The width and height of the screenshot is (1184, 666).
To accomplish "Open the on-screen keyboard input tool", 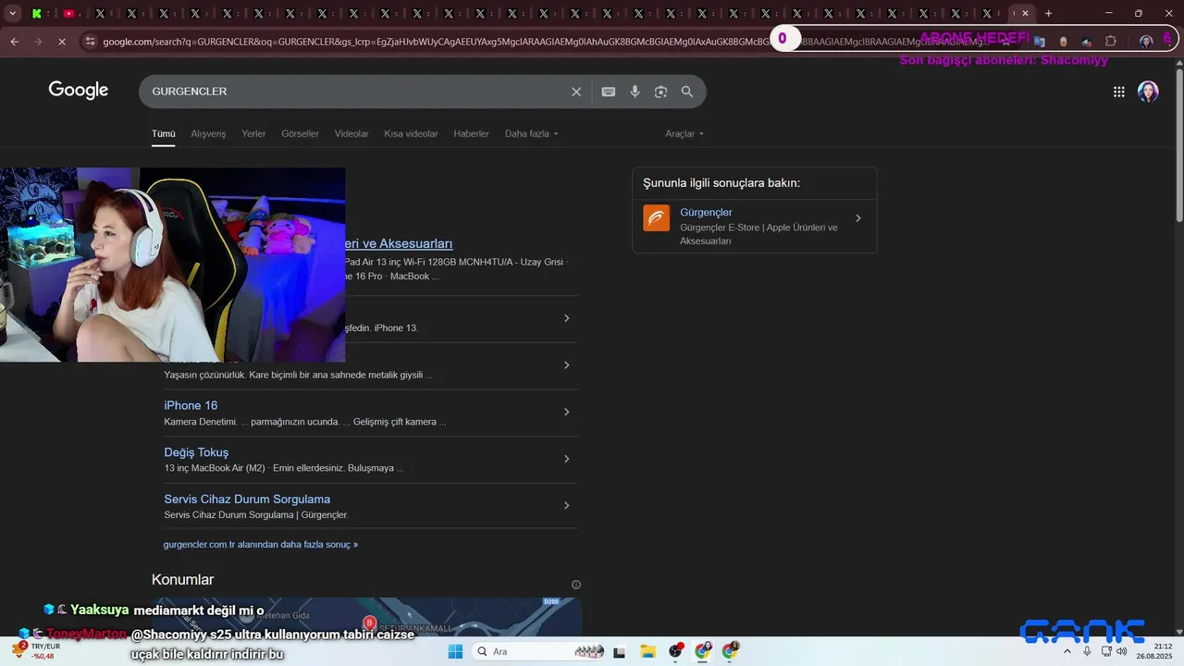I will coord(609,92).
